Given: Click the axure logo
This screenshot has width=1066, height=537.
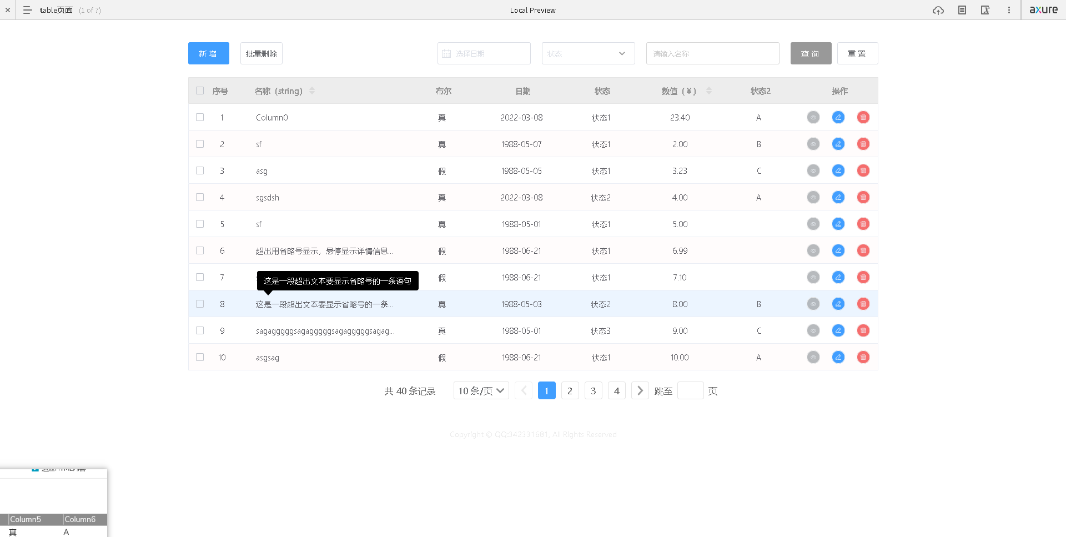Looking at the screenshot, I should [1044, 9].
